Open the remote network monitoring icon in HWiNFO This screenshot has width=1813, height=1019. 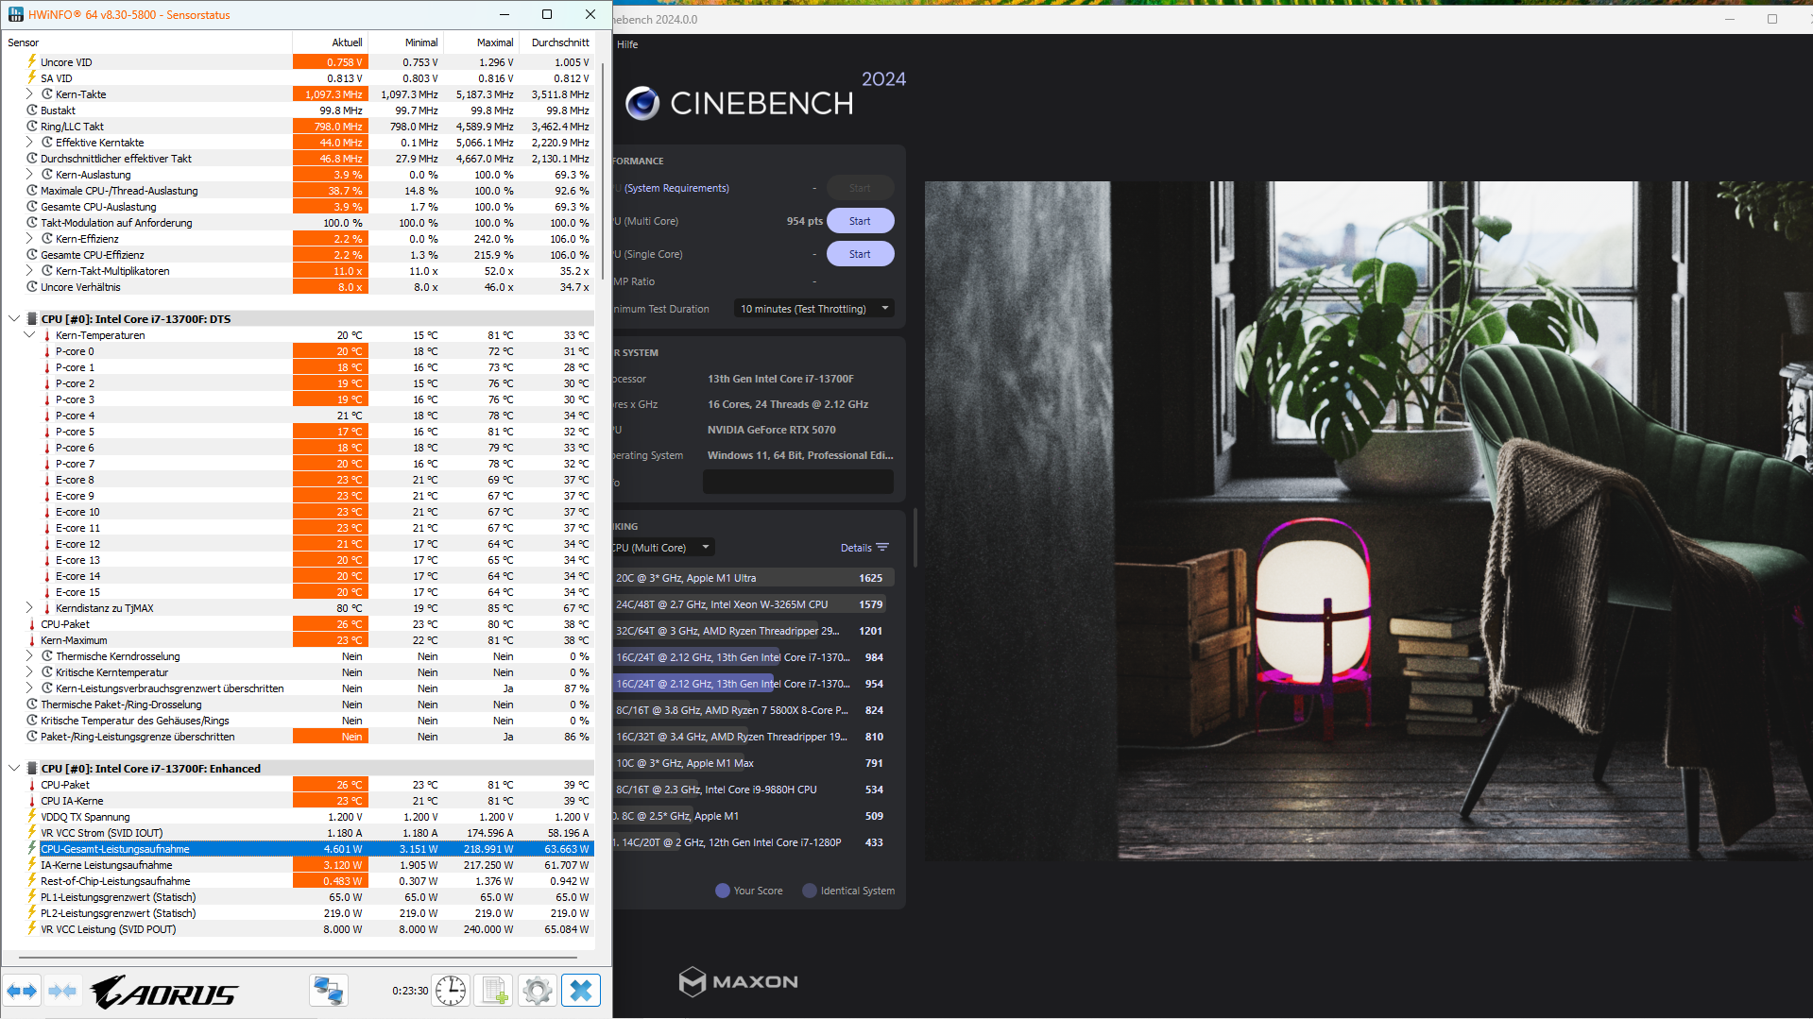point(329,991)
